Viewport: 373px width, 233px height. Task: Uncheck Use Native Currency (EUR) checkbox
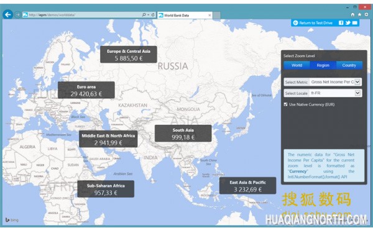tap(285, 104)
